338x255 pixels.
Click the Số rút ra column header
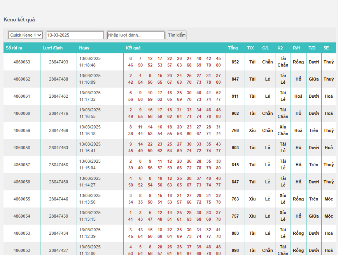click(14, 48)
